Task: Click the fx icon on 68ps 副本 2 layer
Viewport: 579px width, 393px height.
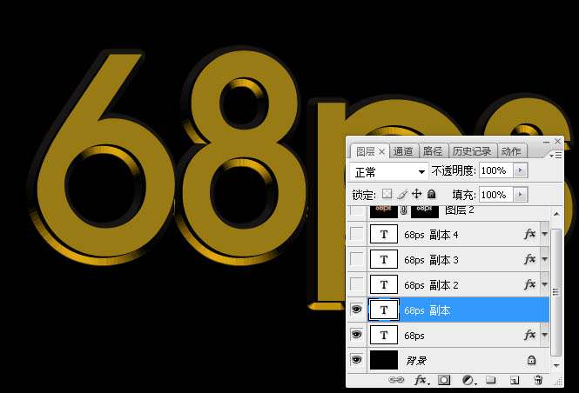Action: tap(529, 283)
